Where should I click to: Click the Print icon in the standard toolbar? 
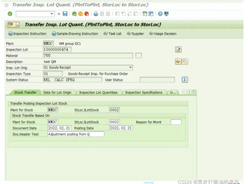96,14
